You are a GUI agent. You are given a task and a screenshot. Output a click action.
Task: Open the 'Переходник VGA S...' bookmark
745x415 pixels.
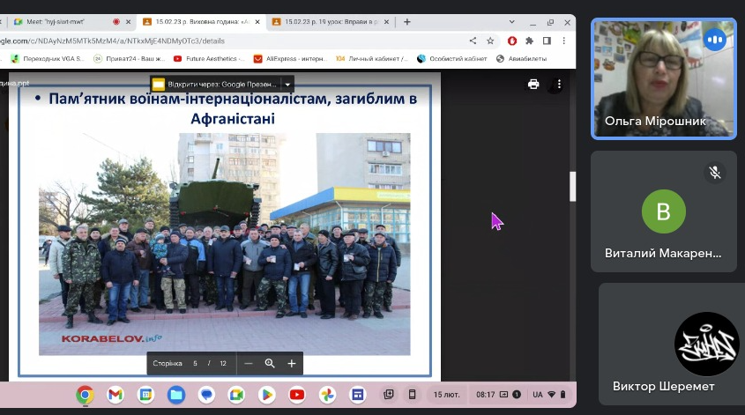point(48,59)
